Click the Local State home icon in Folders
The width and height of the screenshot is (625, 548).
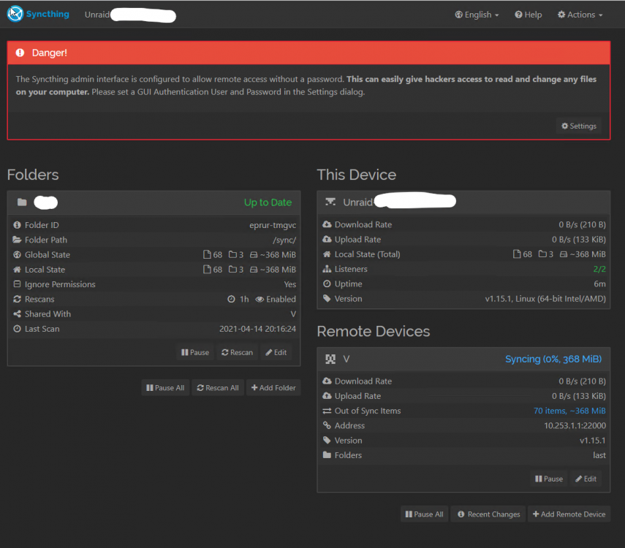click(17, 270)
